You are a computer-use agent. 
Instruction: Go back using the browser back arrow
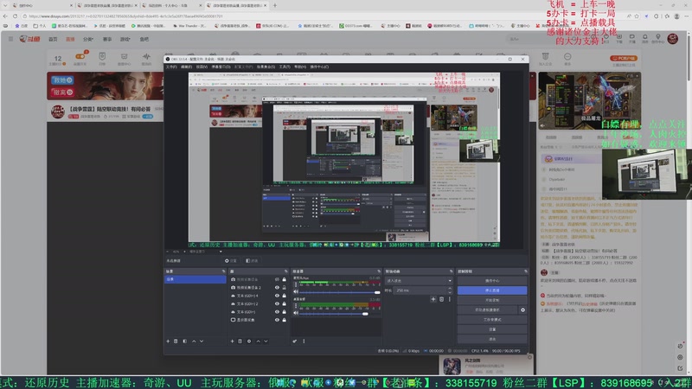(x=5, y=16)
